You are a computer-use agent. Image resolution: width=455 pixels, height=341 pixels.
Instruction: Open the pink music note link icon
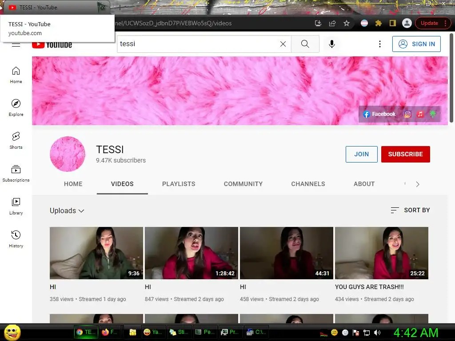pos(420,114)
